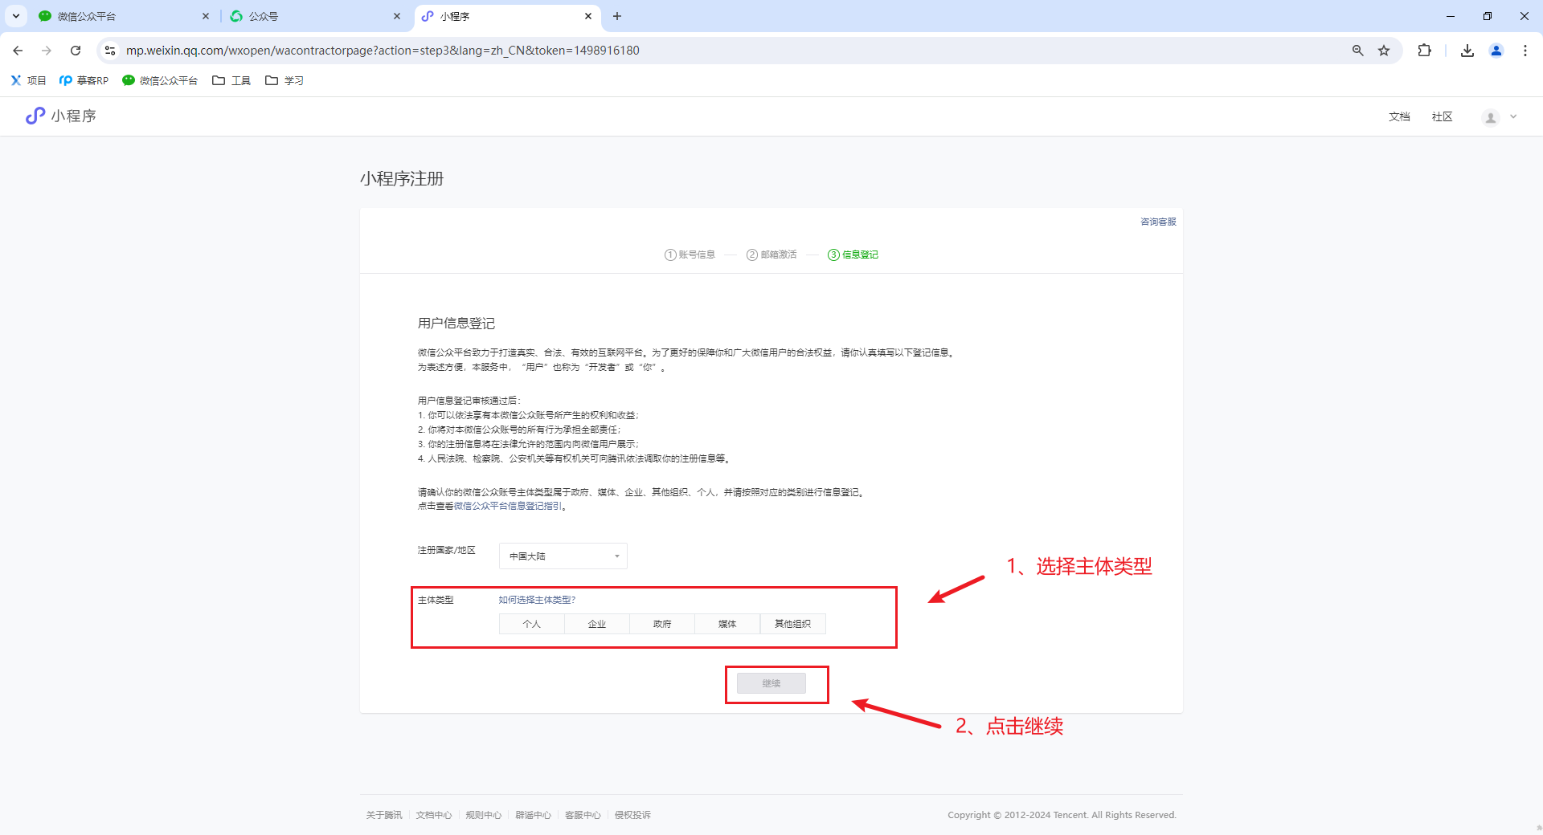Viewport: 1543px width, 835px height.
Task: Expand the account dropdown chevron
Action: 1513,117
